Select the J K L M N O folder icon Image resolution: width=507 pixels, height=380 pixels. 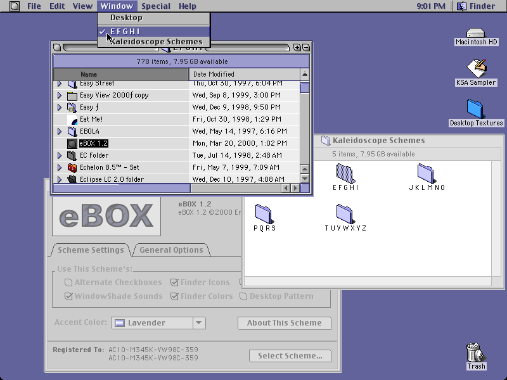pos(427,173)
